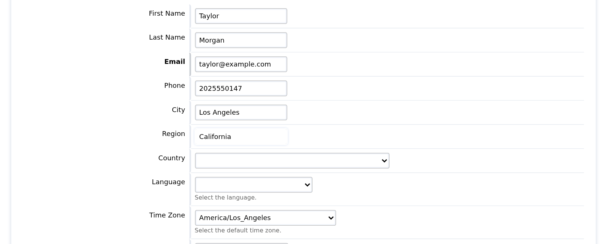Click the First Name label
The image size is (607, 244).
(167, 13)
